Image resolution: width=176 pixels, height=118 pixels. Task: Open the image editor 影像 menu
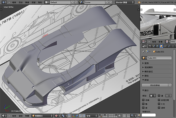point(160,42)
